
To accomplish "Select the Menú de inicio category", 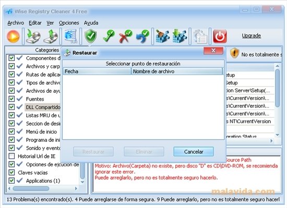I will click(41, 132).
